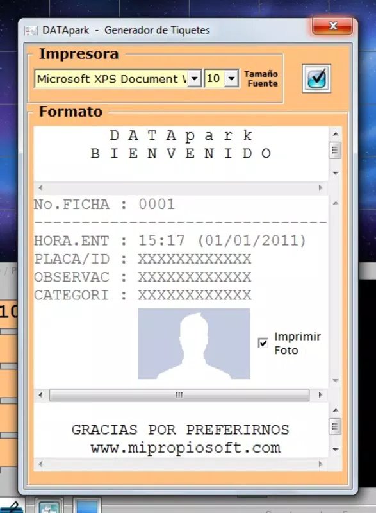
Task: Click the No.FICHA : 0001 line
Action: click(x=104, y=205)
